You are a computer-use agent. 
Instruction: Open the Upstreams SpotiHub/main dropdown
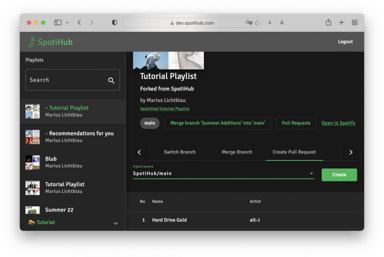point(223,173)
